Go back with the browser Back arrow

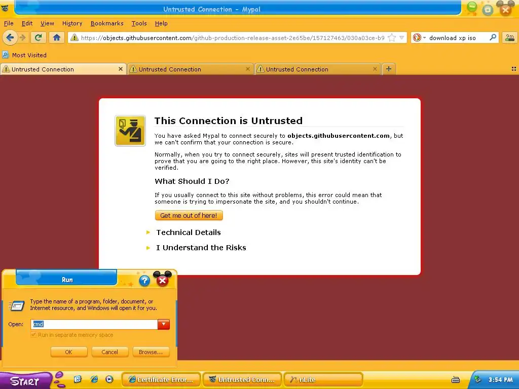point(10,37)
